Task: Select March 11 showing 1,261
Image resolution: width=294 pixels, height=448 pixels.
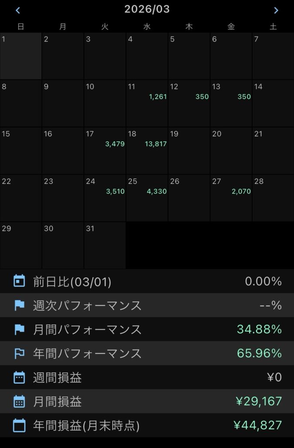Action: click(147, 103)
